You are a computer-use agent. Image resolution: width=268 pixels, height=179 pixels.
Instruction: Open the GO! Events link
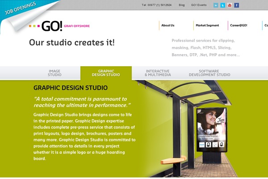pos(199,5)
